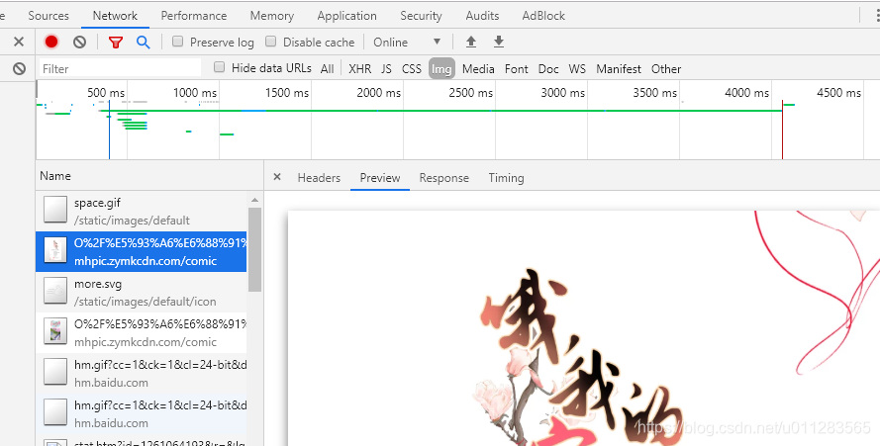This screenshot has width=880, height=446.
Task: Open the AdBlock tab
Action: pos(543,16)
